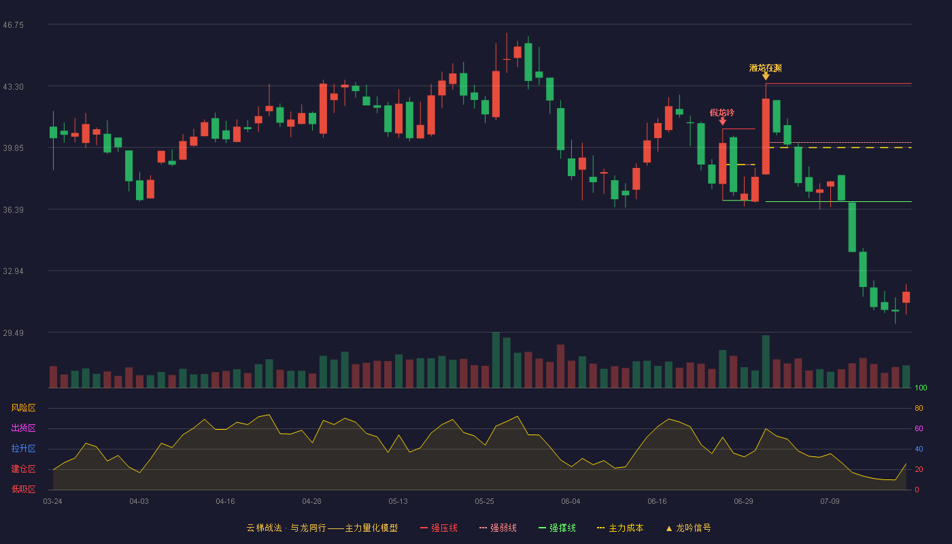Screen dimensions: 952x544
Task: Click the yellow dashed 主力成本 line on chart
Action: coord(840,148)
